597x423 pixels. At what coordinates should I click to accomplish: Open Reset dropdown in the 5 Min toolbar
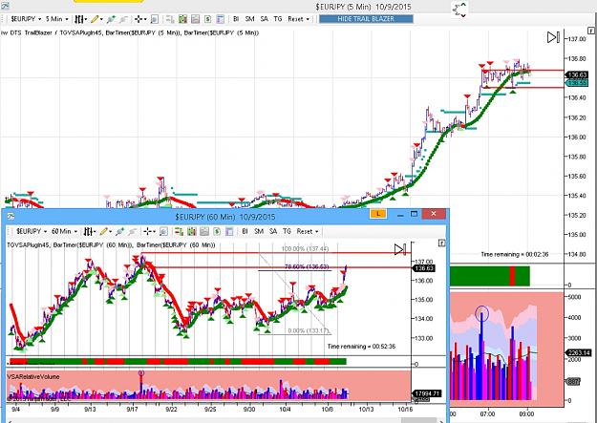point(298,19)
